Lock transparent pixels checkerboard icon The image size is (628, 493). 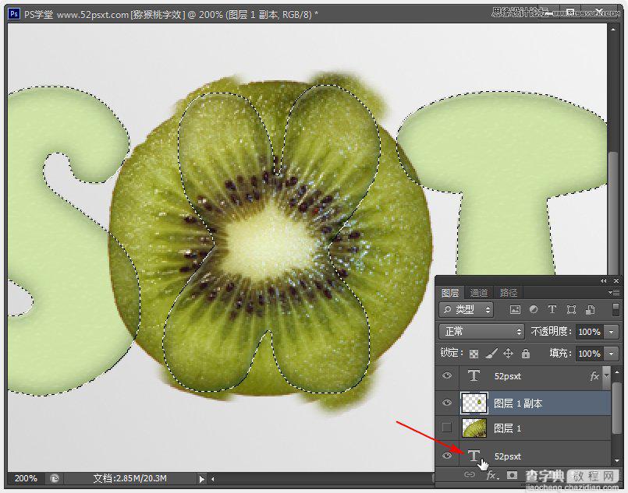[x=474, y=354]
